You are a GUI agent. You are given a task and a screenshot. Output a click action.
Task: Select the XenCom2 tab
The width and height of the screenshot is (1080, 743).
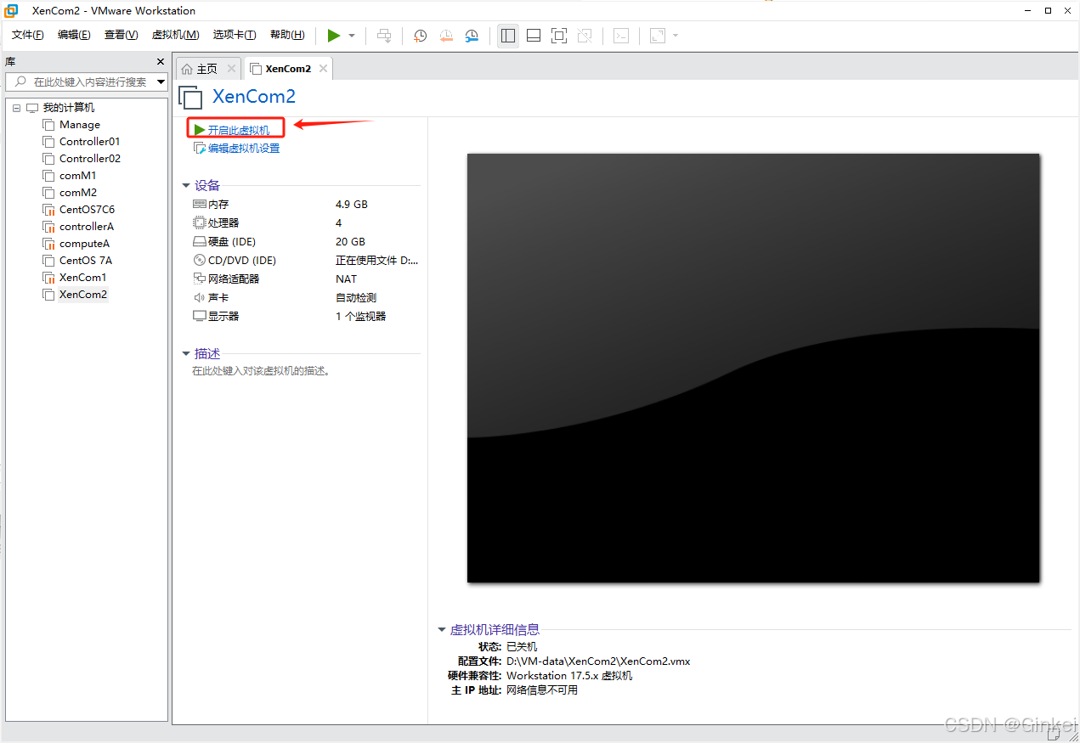pos(288,69)
